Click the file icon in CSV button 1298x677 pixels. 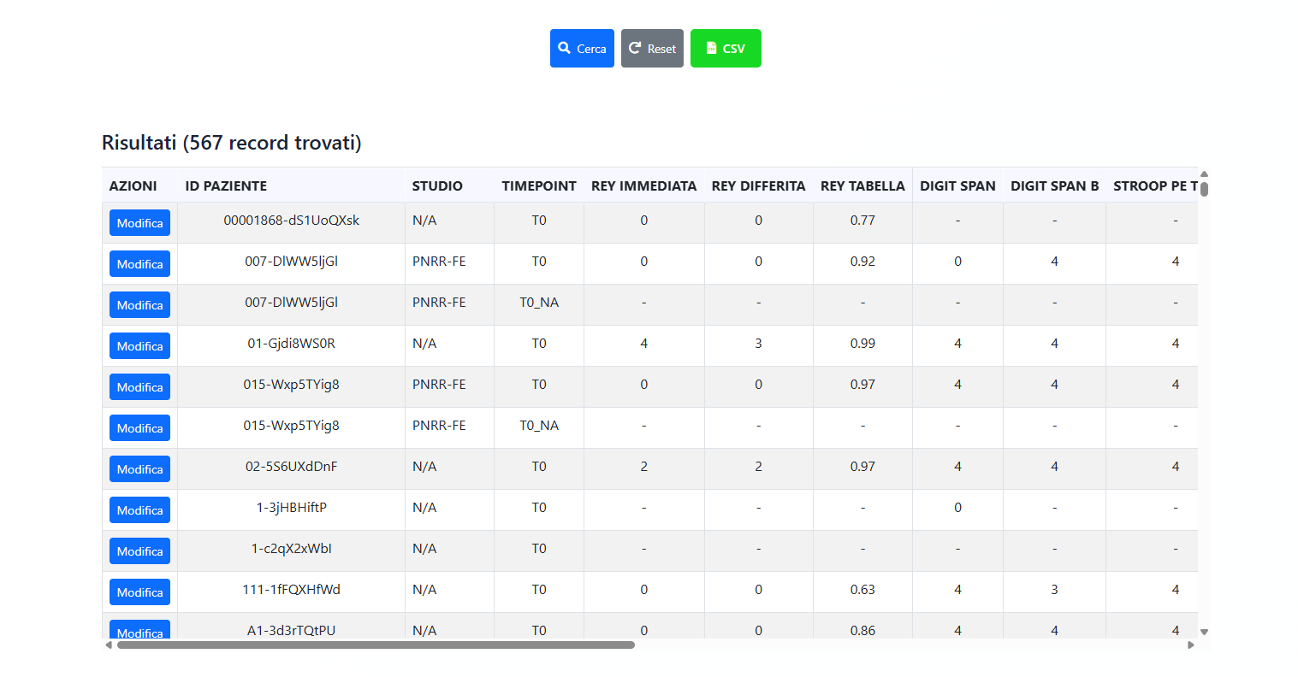point(711,48)
